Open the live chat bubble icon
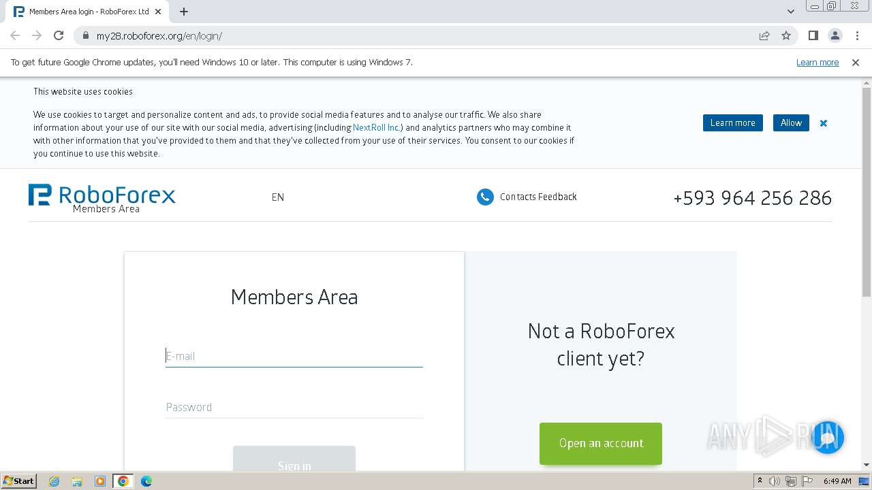Viewport: 872px width, 490px height. coord(828,438)
